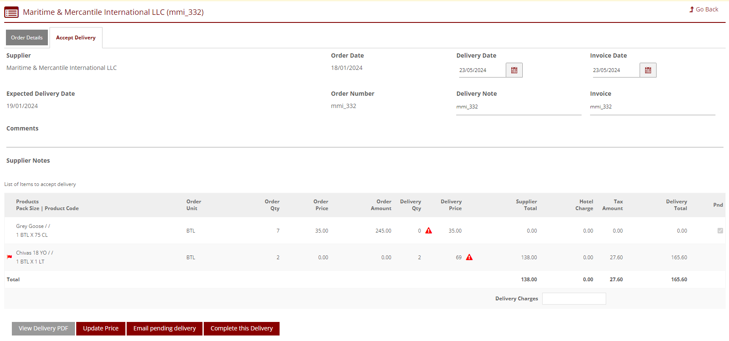729x341 pixels.
Task: Select the Accept Delivery tab
Action: (x=76, y=38)
